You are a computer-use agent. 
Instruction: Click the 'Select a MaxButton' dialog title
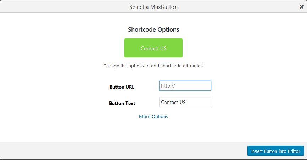[x=153, y=7]
